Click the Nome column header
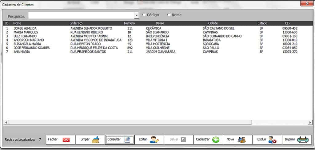This screenshot has height=150, width=315. (17, 23)
